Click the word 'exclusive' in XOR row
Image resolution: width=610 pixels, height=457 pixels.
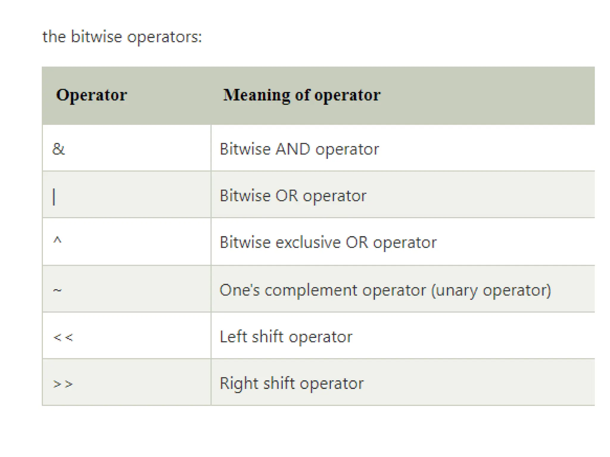click(x=308, y=242)
